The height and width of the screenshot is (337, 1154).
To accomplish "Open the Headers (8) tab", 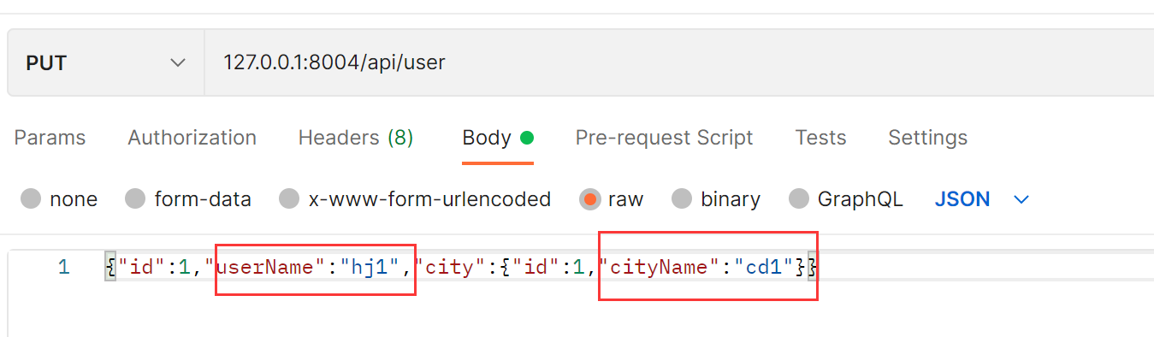I will click(x=356, y=138).
